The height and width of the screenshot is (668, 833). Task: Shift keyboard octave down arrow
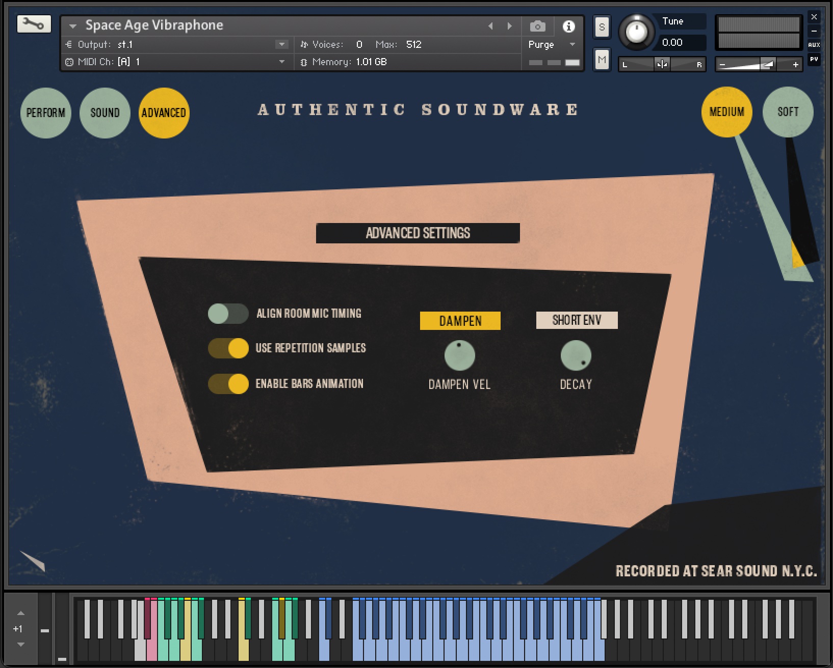pos(21,645)
